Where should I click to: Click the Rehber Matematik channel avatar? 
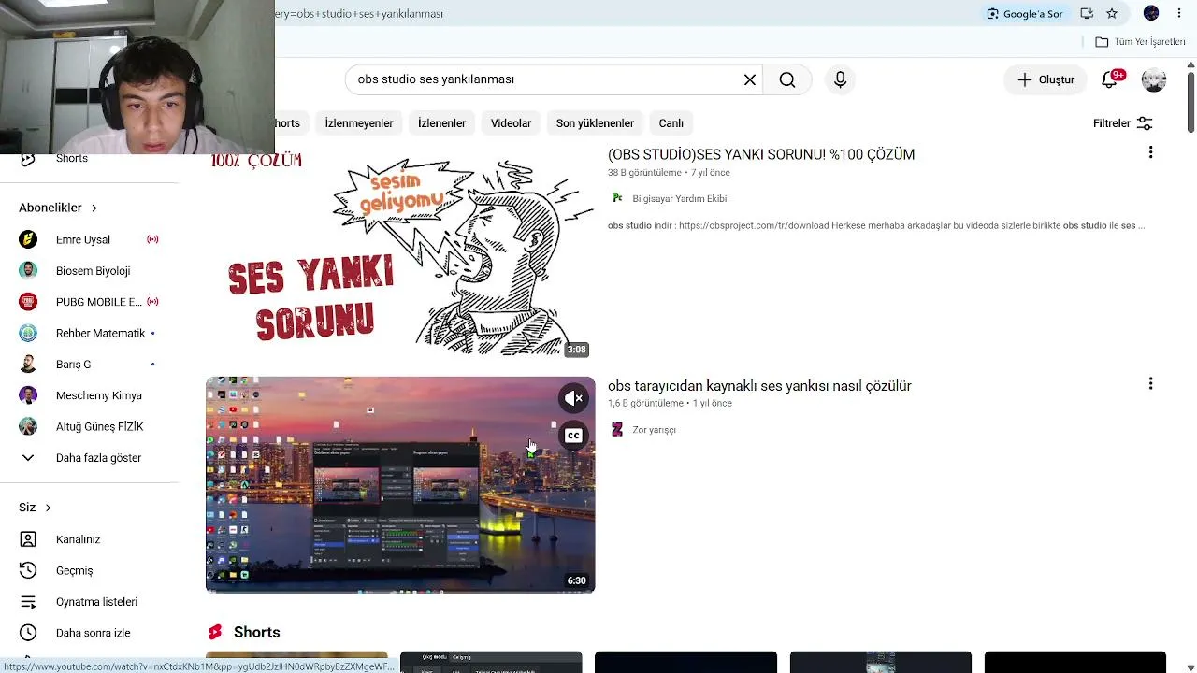(x=28, y=333)
